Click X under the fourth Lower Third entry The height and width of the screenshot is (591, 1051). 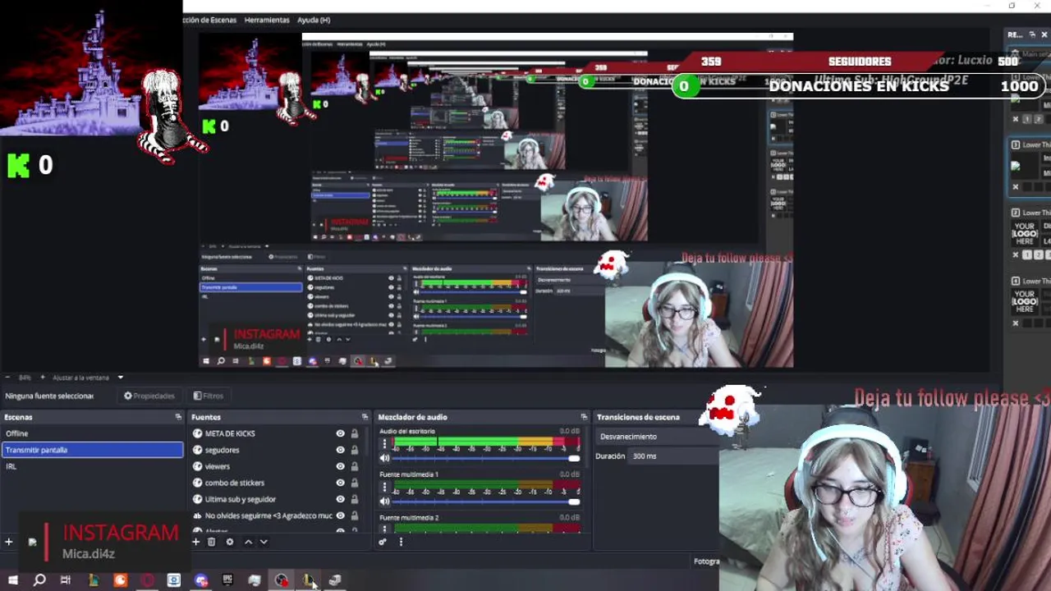(x=1016, y=323)
